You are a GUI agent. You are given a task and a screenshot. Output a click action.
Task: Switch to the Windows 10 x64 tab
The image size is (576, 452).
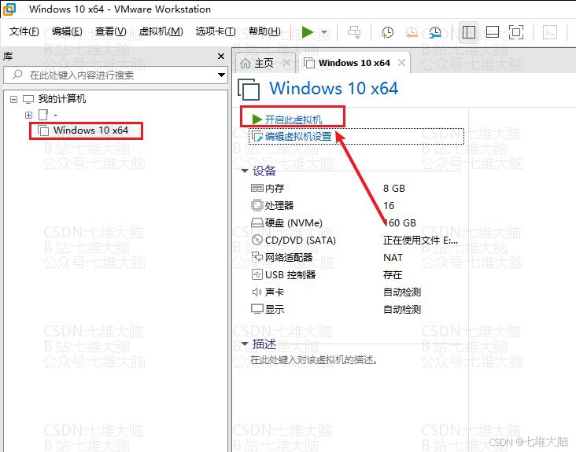point(354,63)
